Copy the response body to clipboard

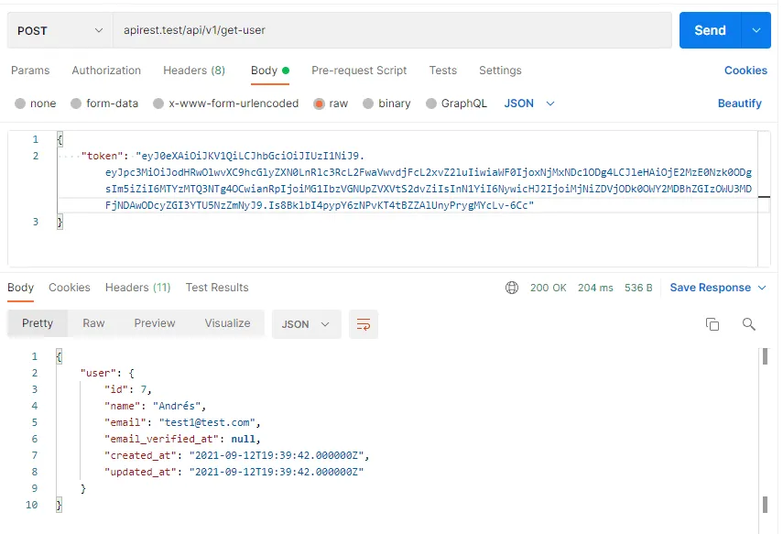click(713, 322)
